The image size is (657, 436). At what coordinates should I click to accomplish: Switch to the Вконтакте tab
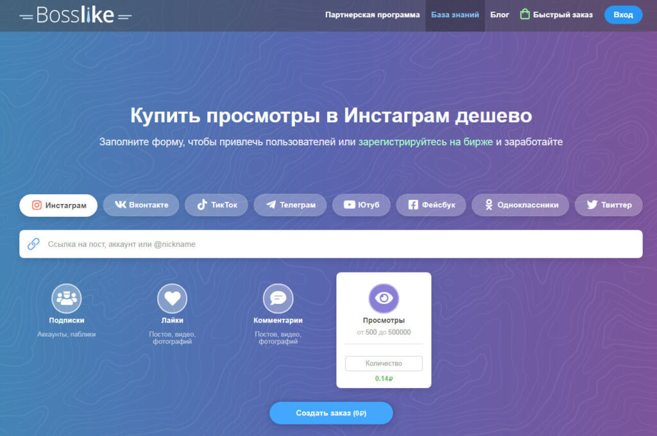click(142, 205)
